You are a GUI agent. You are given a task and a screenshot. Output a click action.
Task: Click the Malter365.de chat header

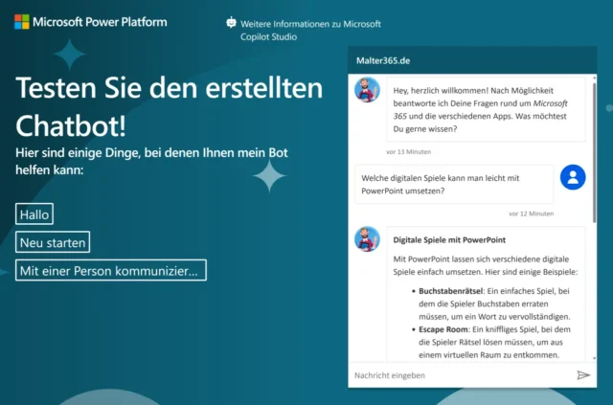point(383,60)
